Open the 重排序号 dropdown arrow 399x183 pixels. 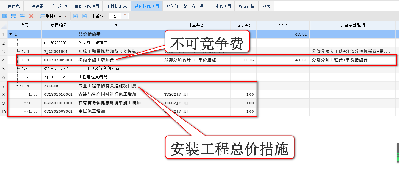tap(65, 16)
